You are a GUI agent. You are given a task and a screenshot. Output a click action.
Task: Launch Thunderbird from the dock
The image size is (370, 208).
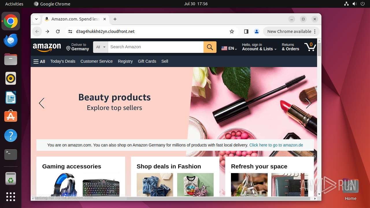coord(11,40)
